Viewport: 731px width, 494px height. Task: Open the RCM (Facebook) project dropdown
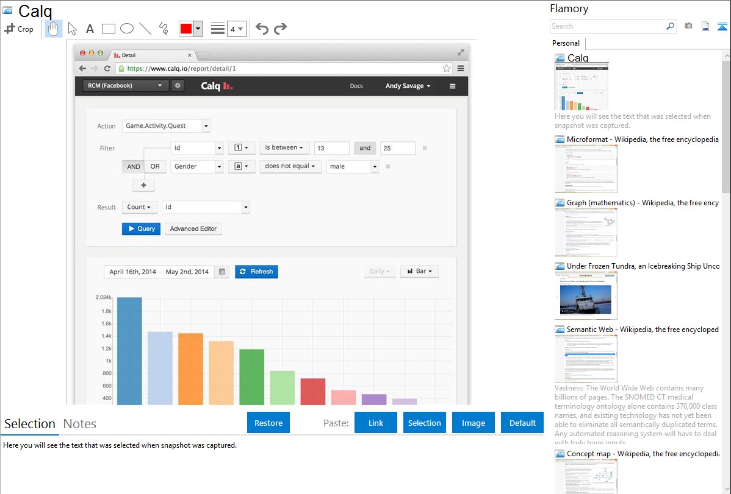pyautogui.click(x=125, y=86)
